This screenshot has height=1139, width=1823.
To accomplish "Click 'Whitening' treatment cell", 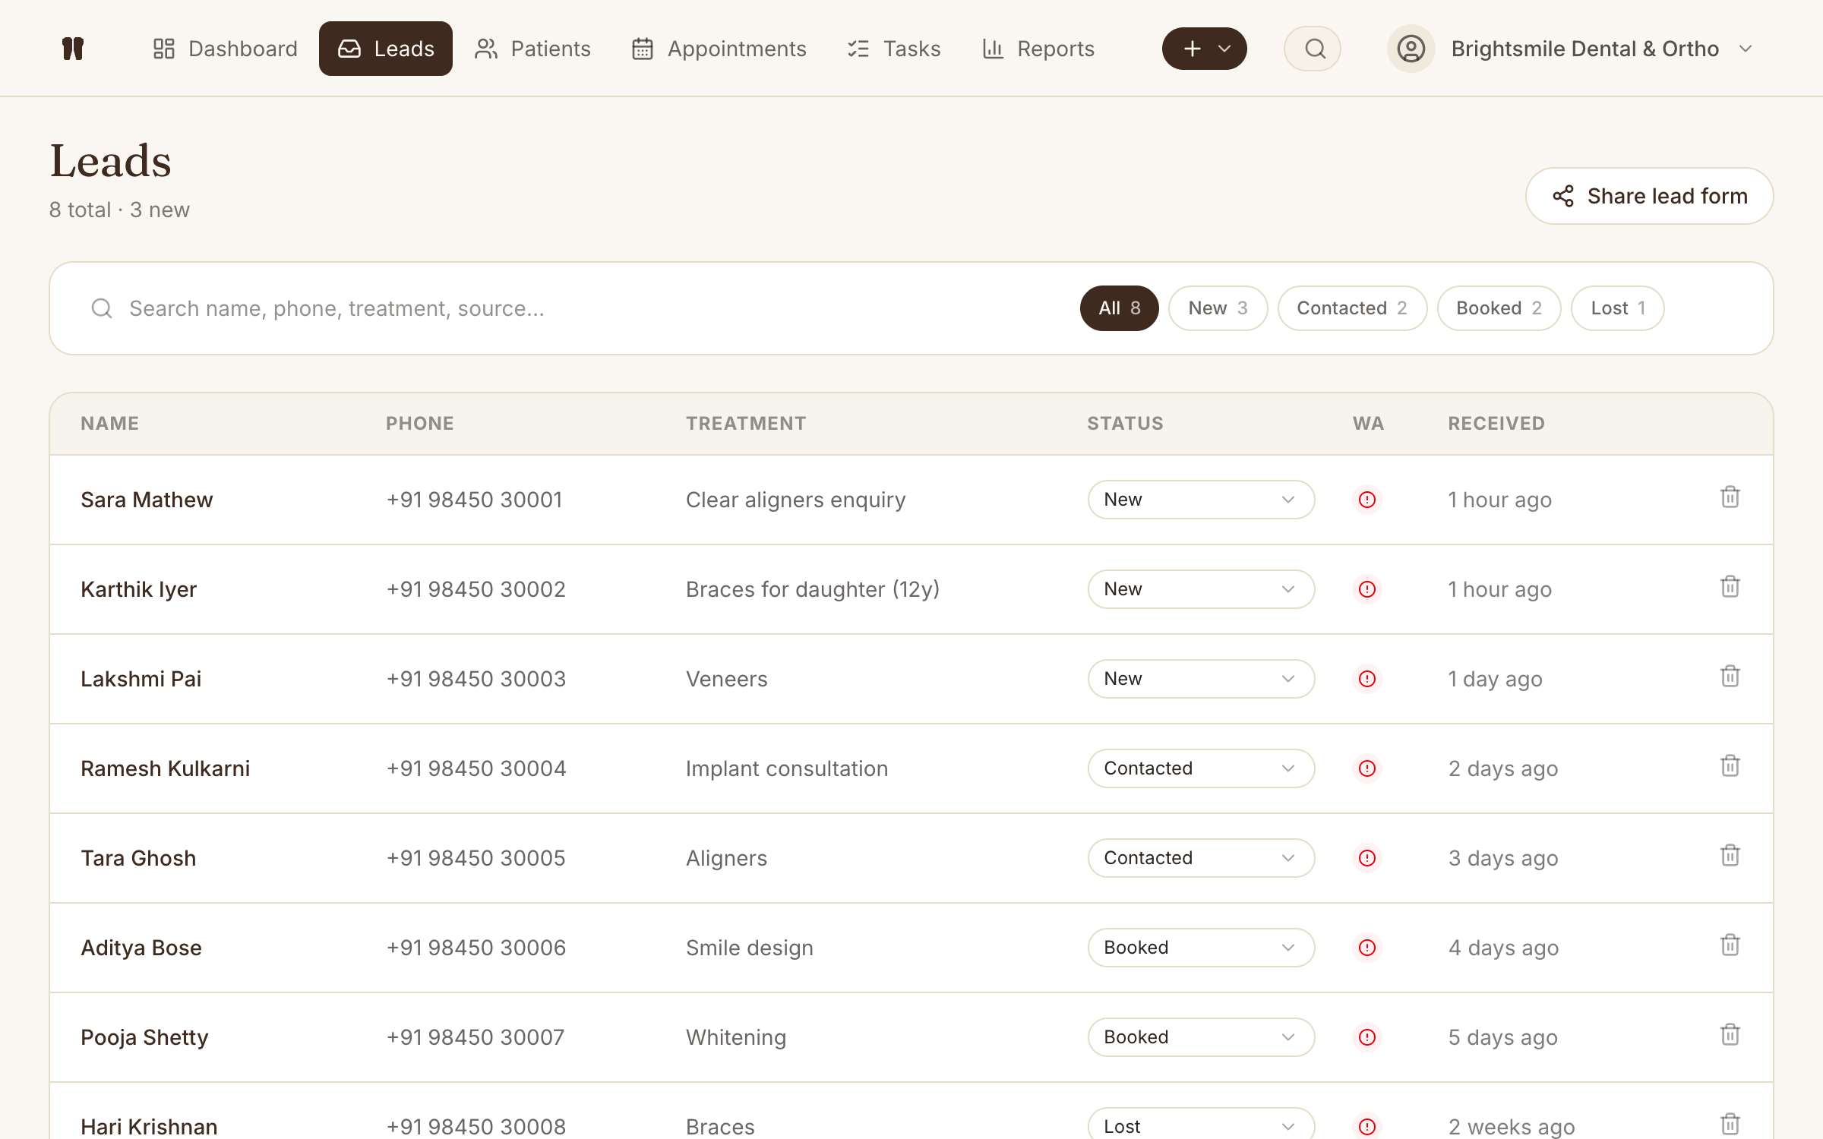I will 736,1037.
